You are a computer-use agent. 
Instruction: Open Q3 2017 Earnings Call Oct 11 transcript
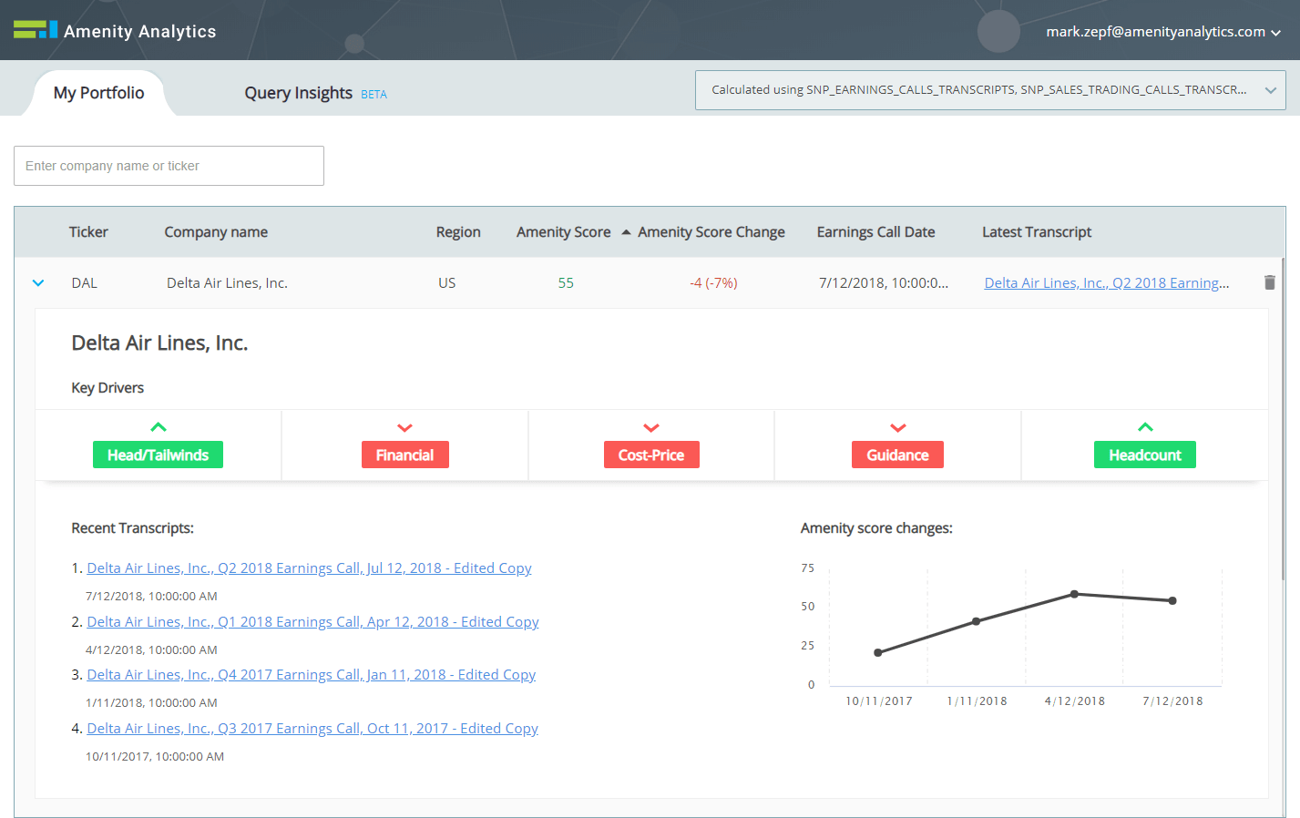[x=312, y=729]
